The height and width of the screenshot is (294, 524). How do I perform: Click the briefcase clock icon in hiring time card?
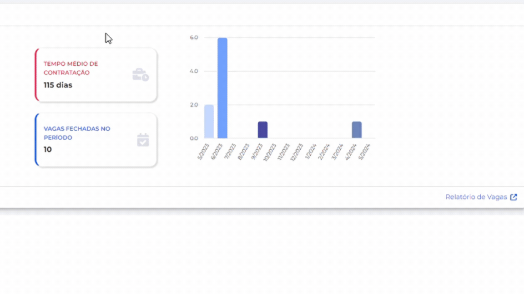click(x=141, y=75)
